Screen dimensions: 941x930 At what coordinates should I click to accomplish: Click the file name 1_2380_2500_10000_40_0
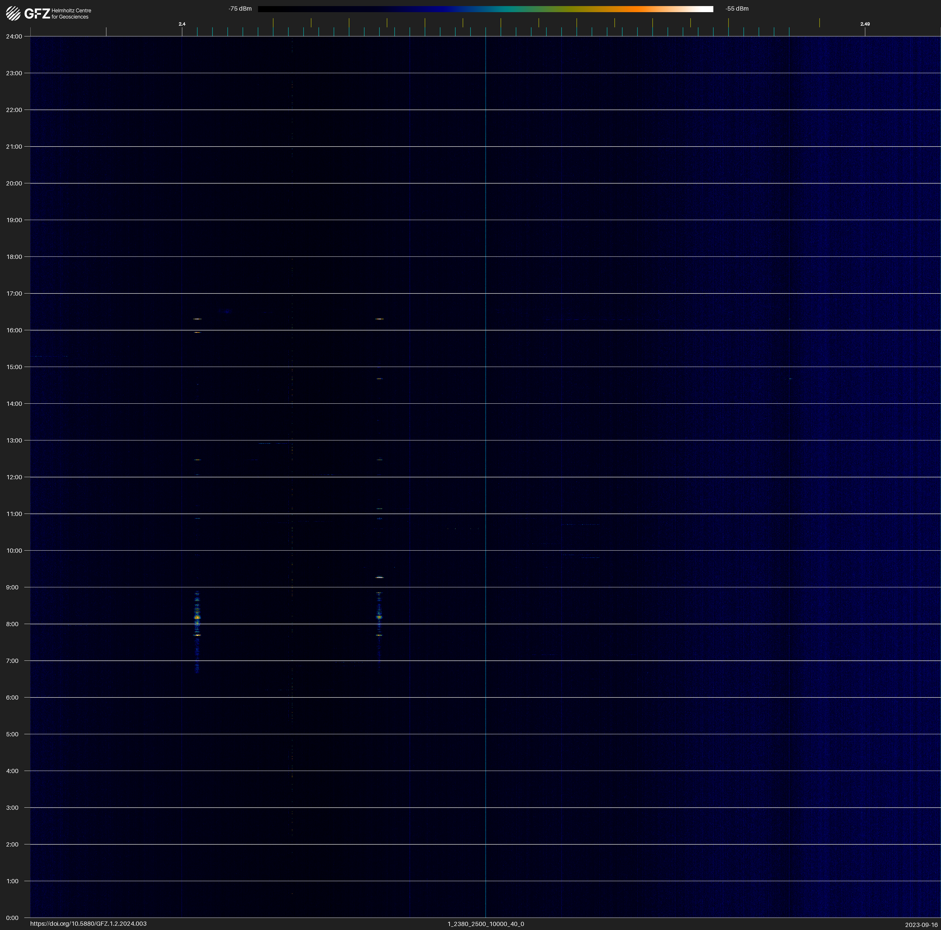(x=486, y=924)
